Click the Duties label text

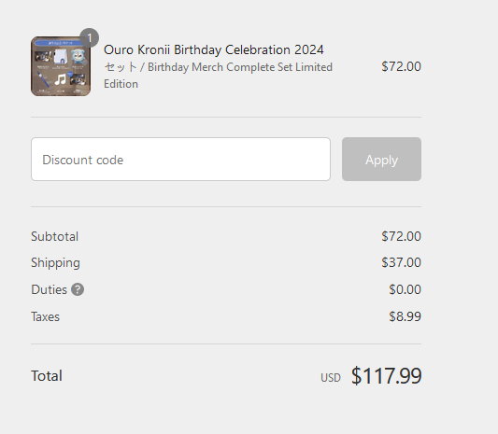coord(49,289)
